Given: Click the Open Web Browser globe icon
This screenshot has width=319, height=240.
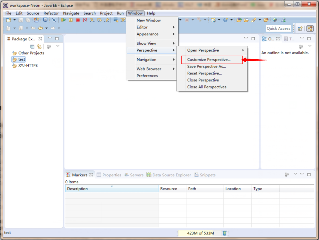Looking at the screenshot, I should pyautogui.click(x=275, y=20).
